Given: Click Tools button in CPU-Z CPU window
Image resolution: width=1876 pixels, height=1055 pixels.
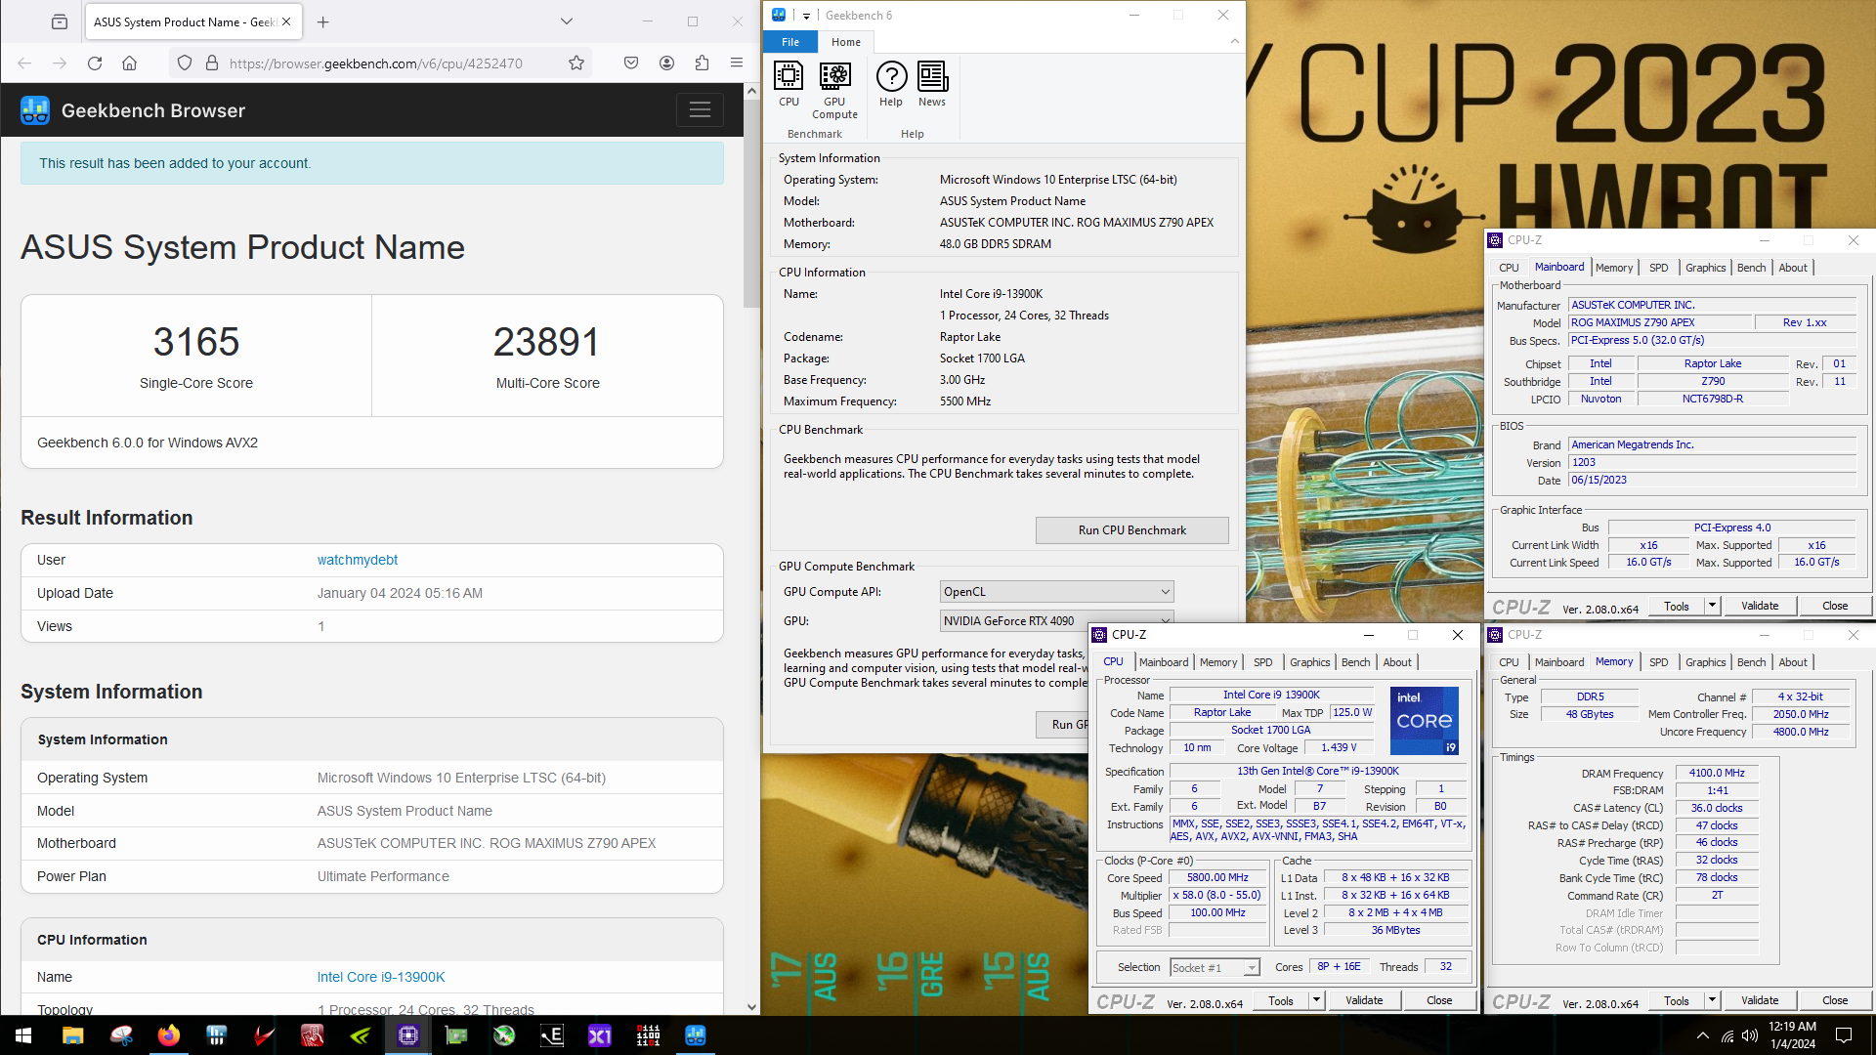Looking at the screenshot, I should [1281, 1000].
